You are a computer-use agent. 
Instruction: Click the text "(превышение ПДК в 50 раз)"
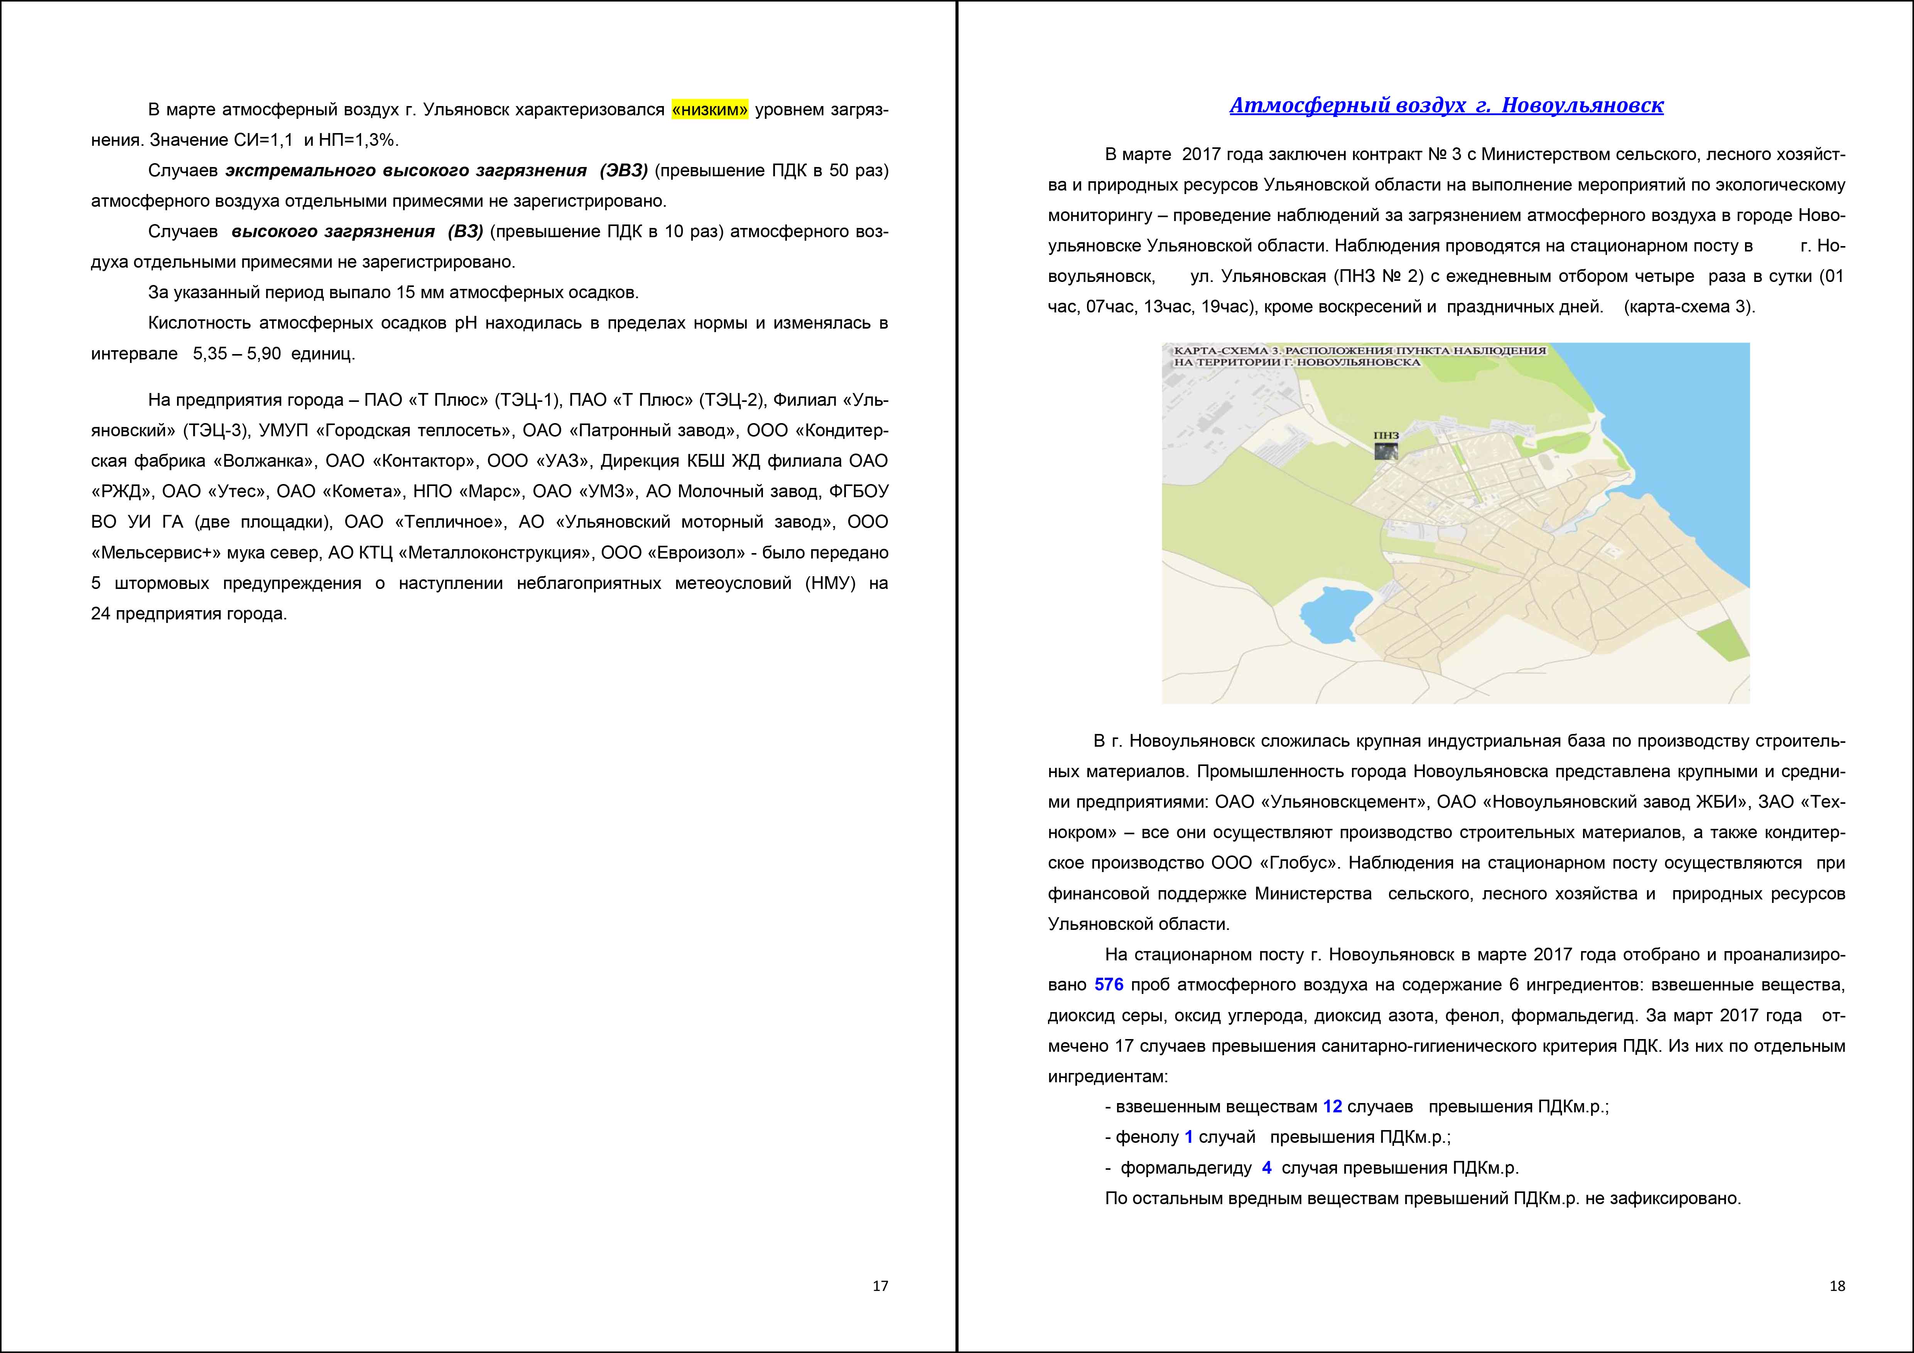pyautogui.click(x=772, y=170)
